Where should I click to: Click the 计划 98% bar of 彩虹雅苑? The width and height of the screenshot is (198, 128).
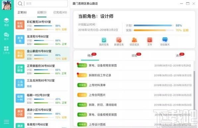click(44, 26)
